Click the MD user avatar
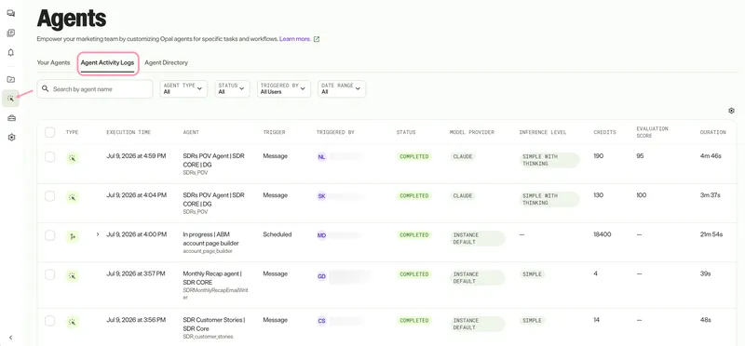 tap(321, 235)
